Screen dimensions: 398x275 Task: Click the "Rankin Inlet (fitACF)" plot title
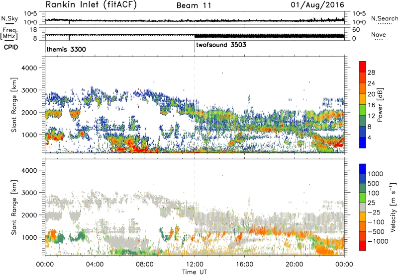91,5
